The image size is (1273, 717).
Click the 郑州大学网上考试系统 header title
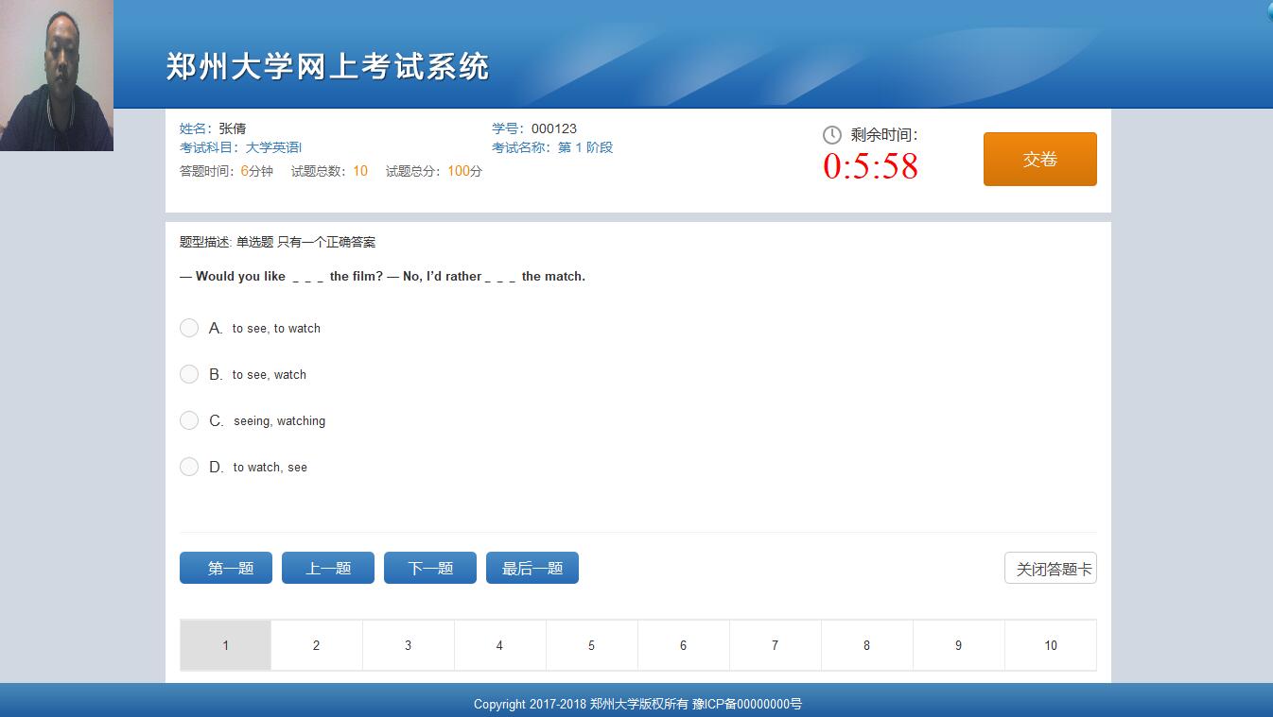point(327,67)
